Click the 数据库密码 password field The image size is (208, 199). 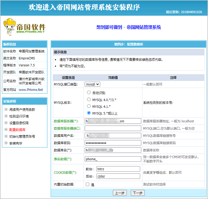(113, 143)
